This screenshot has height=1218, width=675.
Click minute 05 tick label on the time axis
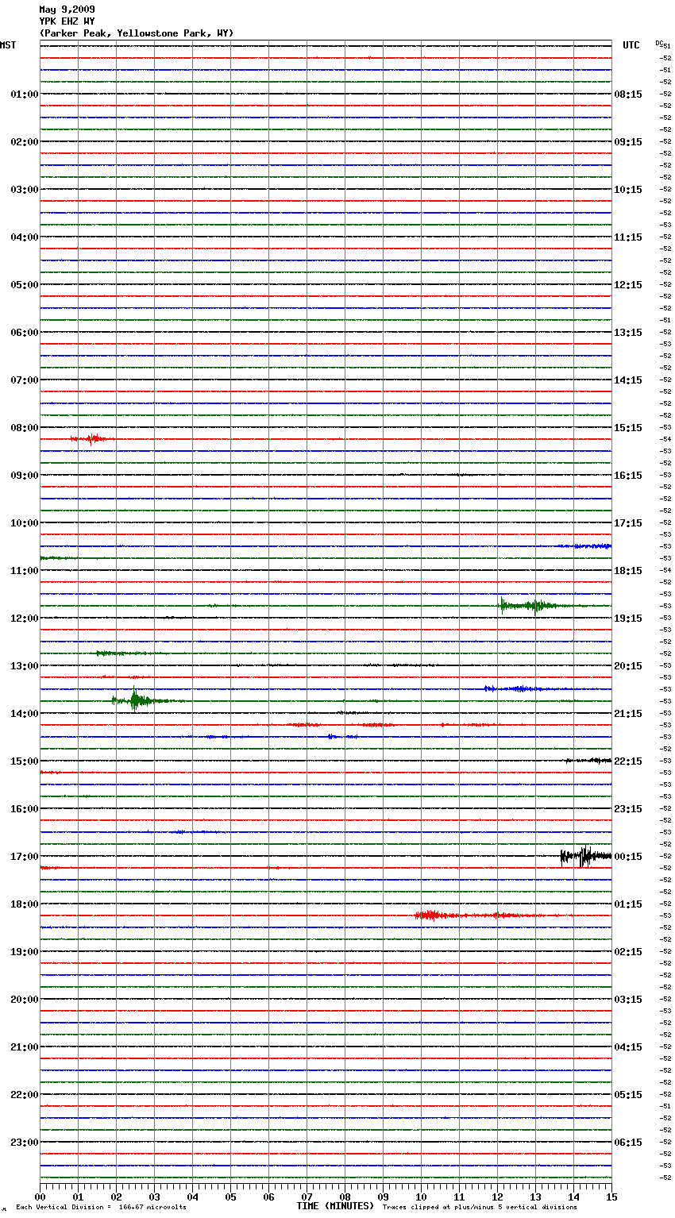(230, 1197)
